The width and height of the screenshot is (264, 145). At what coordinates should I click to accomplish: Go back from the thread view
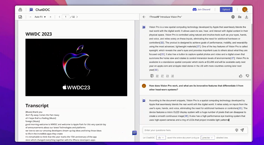[x=144, y=17]
